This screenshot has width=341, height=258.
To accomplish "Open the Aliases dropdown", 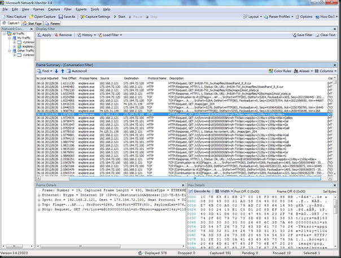I will point(303,71).
